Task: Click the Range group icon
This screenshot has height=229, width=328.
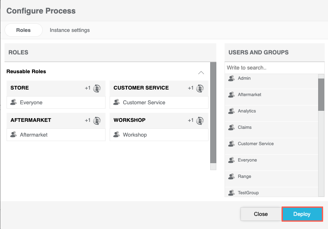Action: pyautogui.click(x=231, y=177)
